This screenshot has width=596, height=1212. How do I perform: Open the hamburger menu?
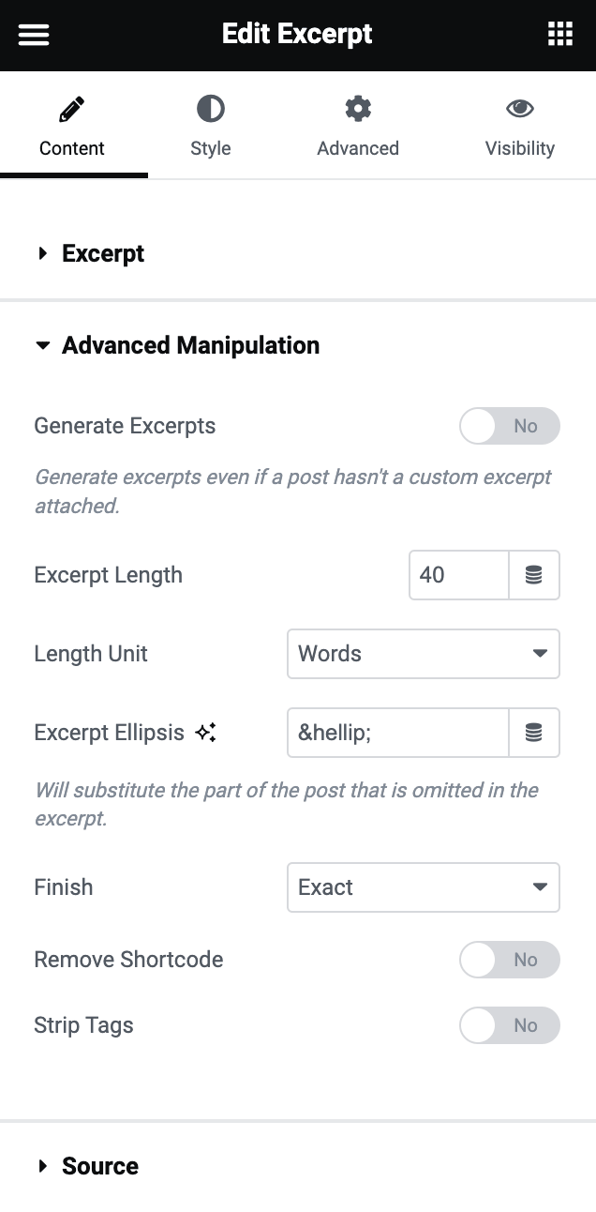pos(34,35)
